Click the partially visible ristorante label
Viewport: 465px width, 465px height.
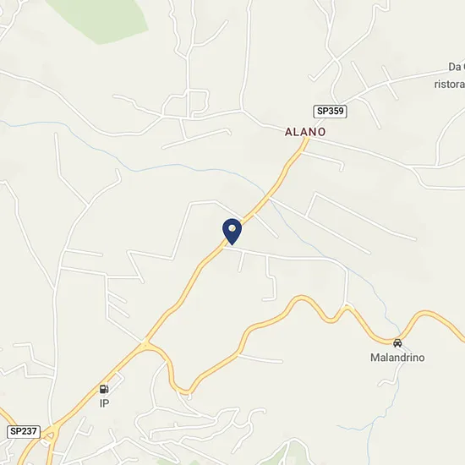pos(450,85)
